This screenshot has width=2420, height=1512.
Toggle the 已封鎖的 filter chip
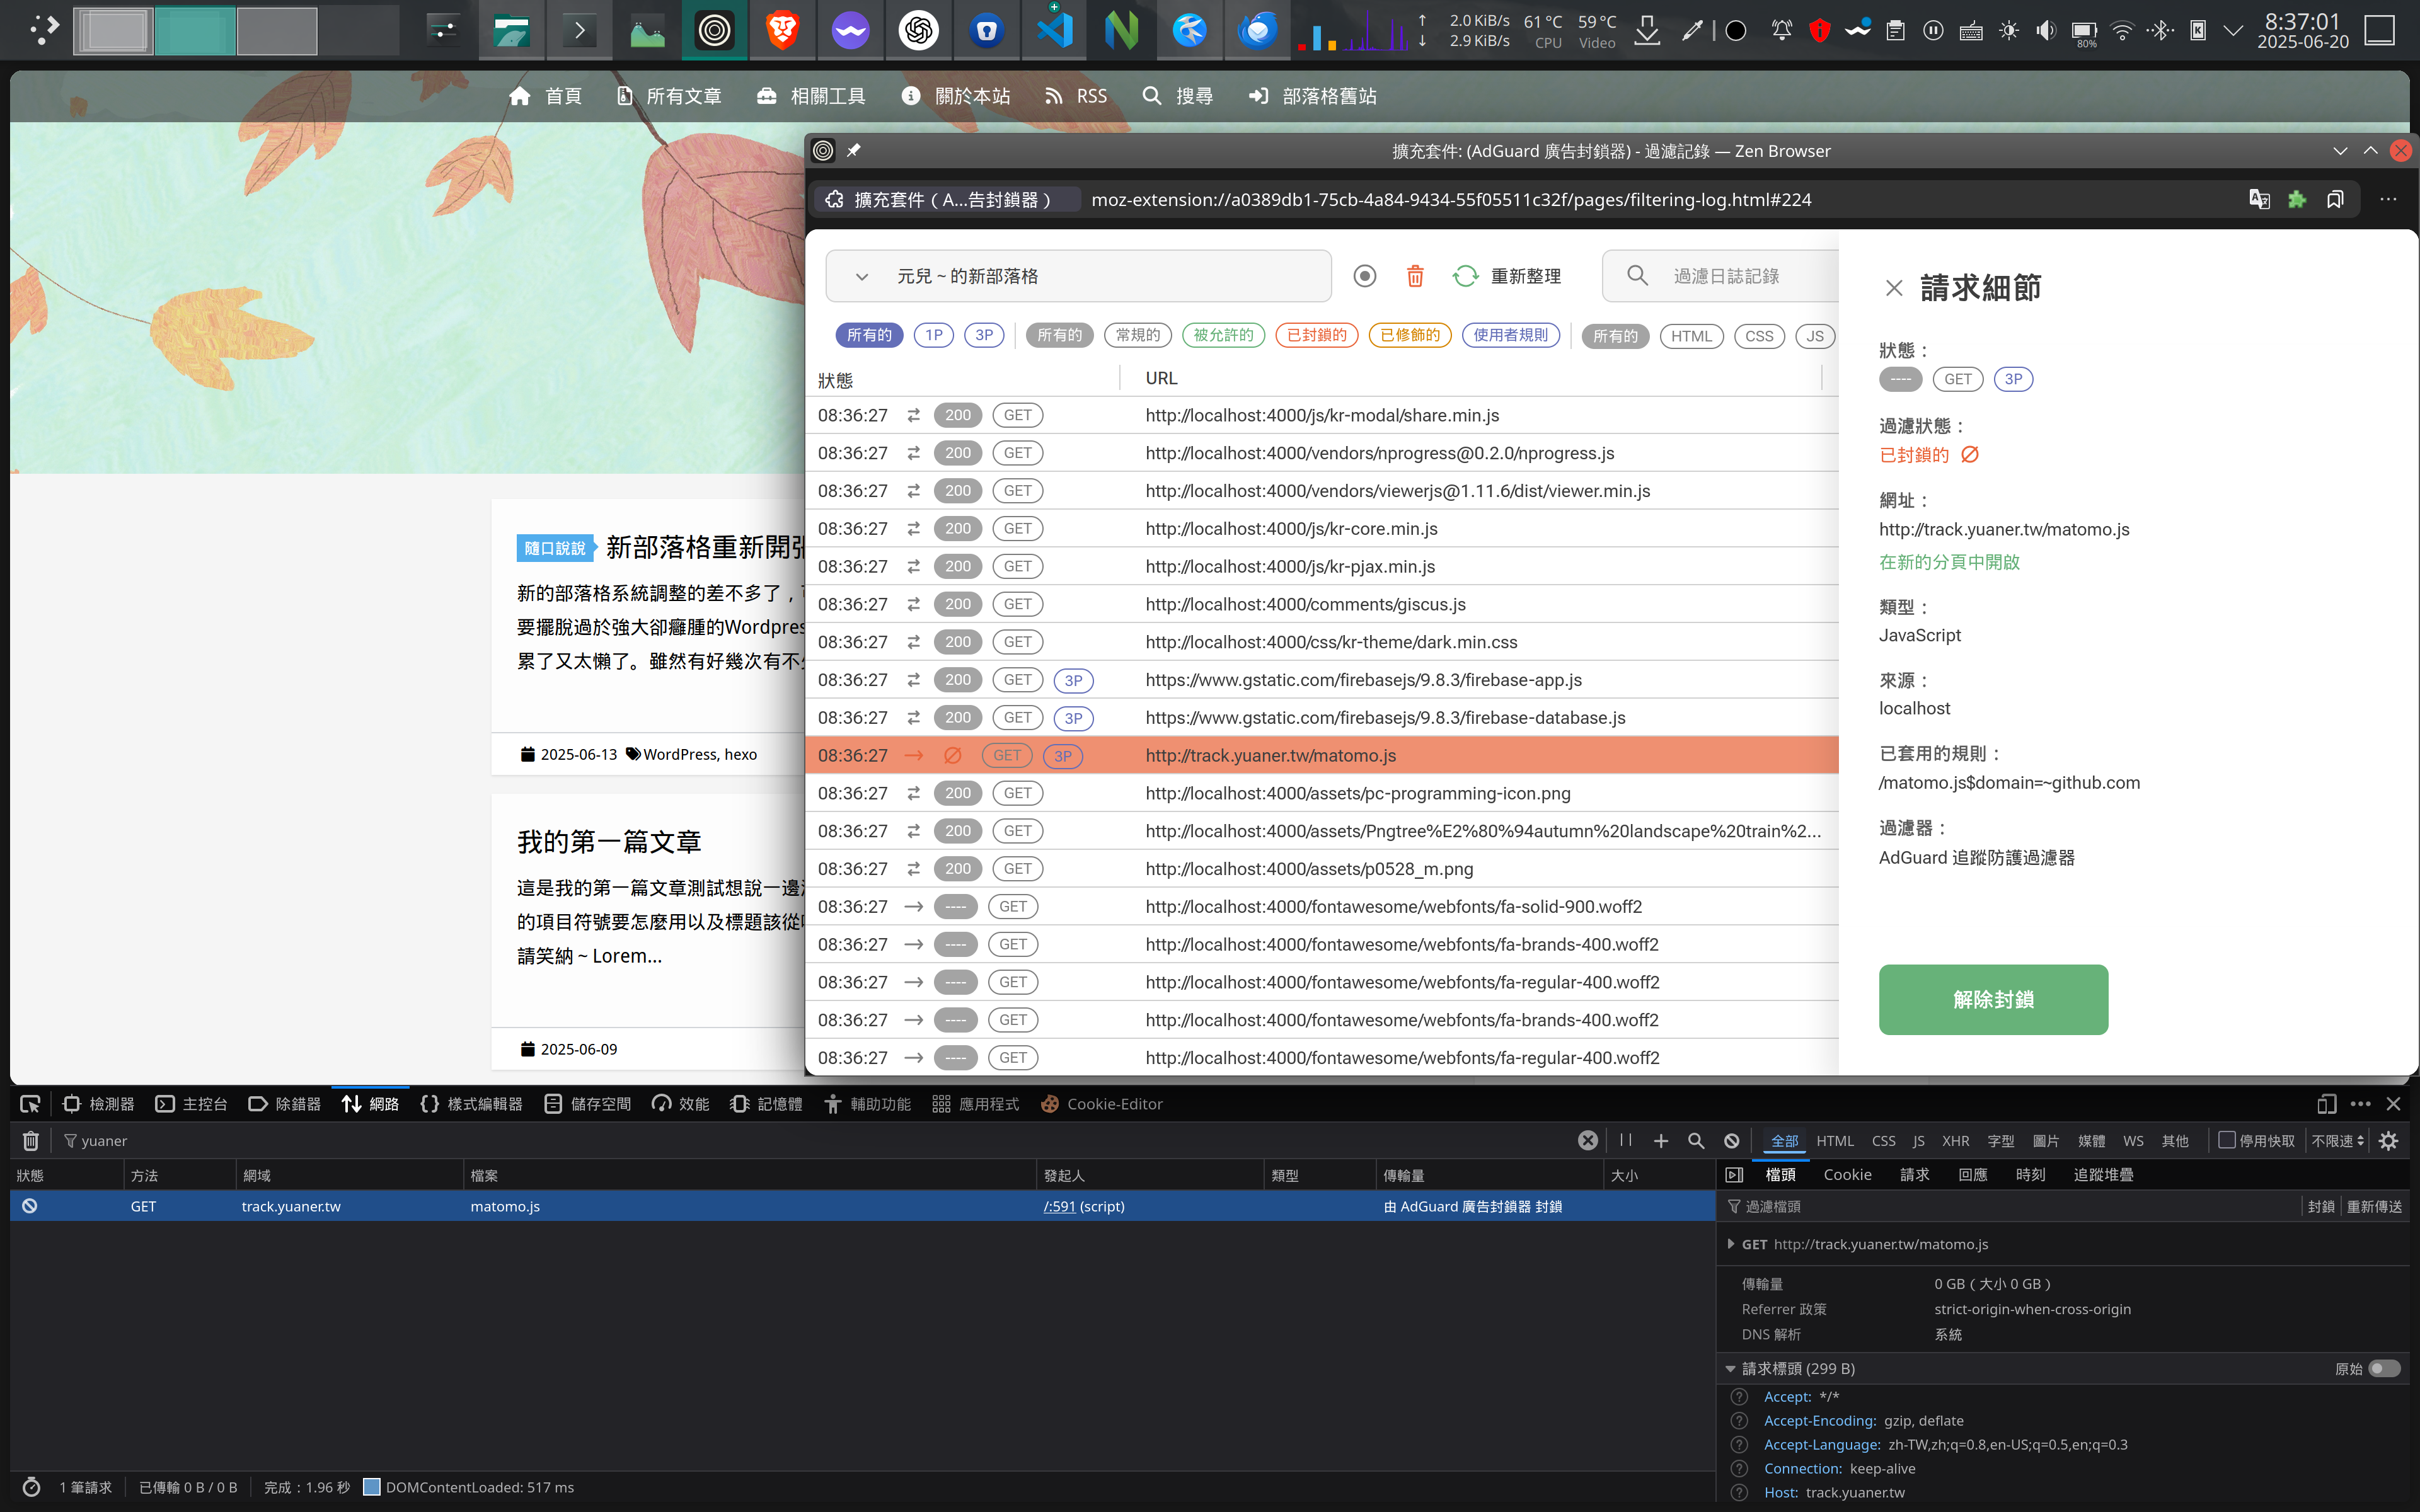[1316, 335]
